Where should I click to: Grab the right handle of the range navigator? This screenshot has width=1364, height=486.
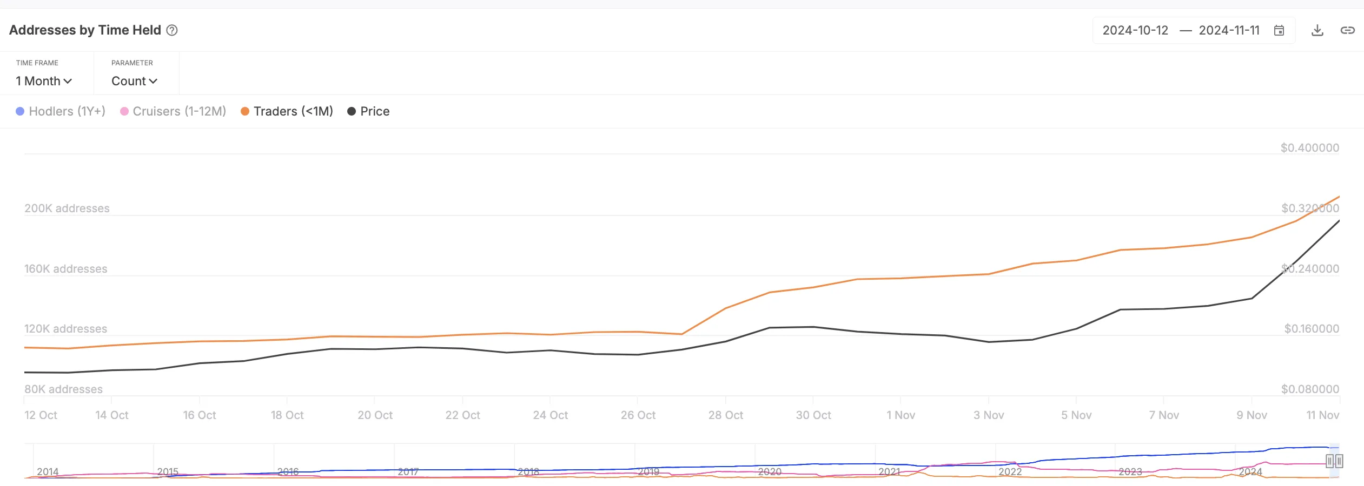(1339, 461)
